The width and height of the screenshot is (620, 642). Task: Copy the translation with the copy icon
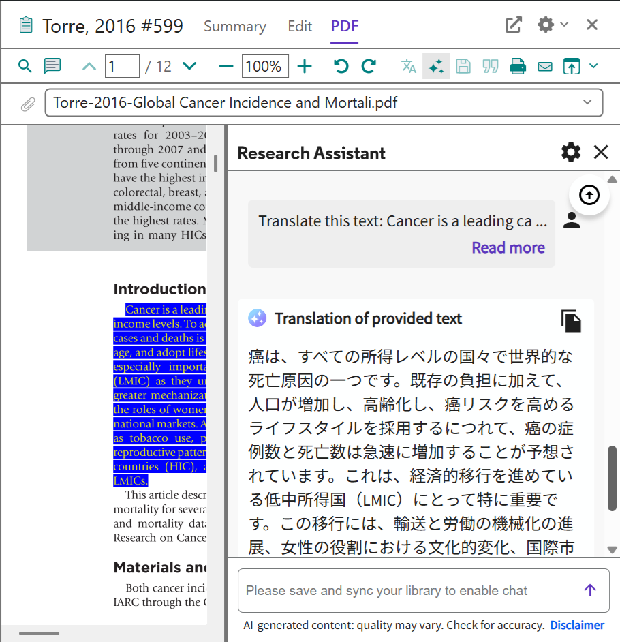[571, 320]
